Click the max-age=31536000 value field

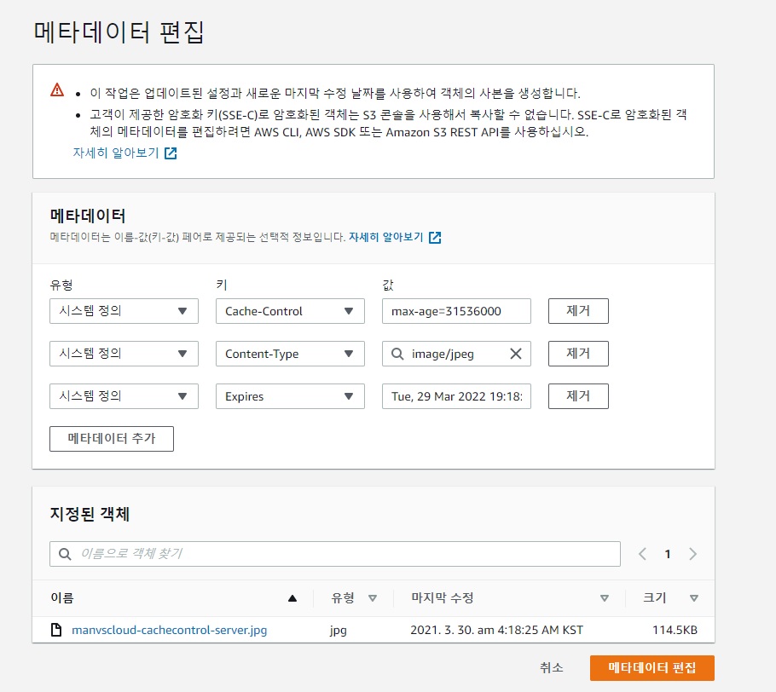456,311
